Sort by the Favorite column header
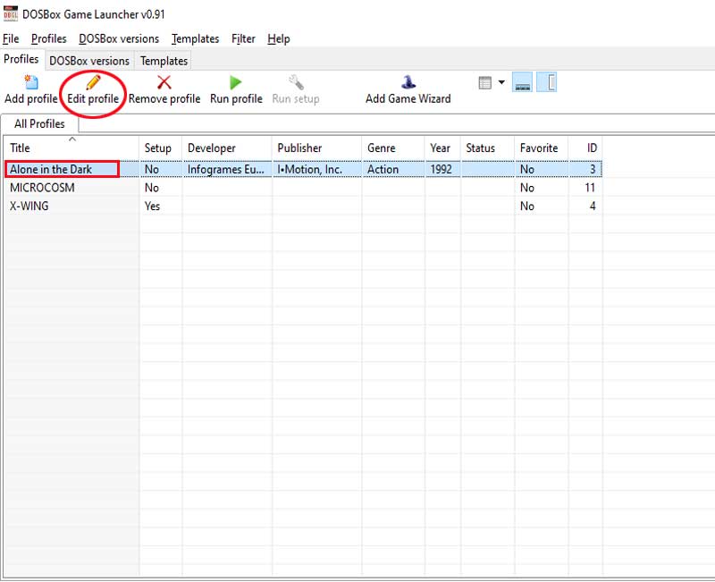The height and width of the screenshot is (582, 715). coord(542,148)
